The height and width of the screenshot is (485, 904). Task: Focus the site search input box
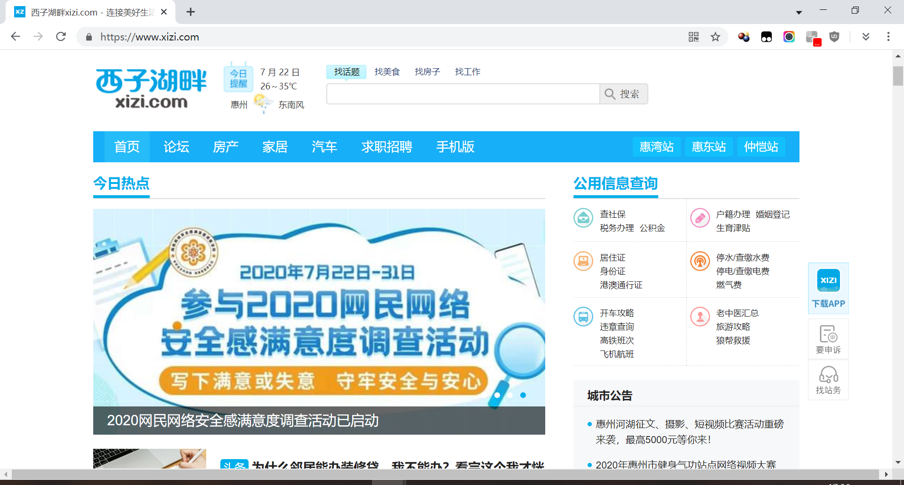point(463,94)
